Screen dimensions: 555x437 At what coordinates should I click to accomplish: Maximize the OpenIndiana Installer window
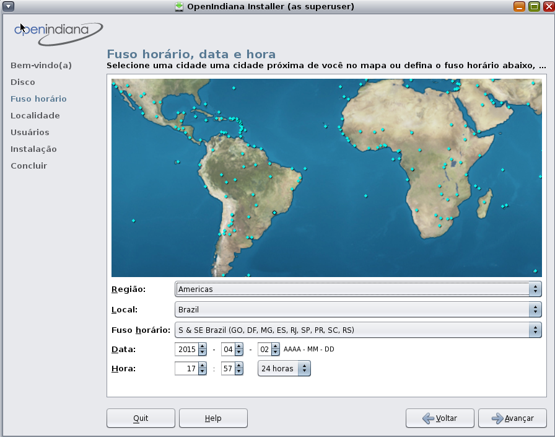(x=534, y=6)
